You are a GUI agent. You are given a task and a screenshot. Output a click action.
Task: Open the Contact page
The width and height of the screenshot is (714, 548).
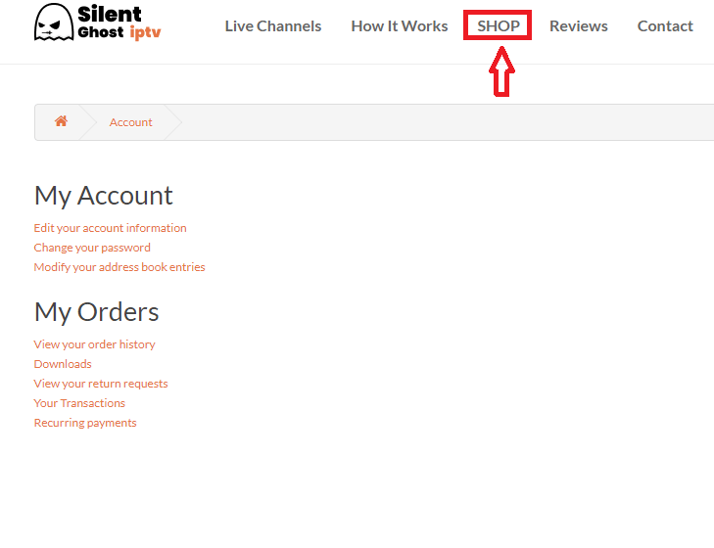point(665,26)
